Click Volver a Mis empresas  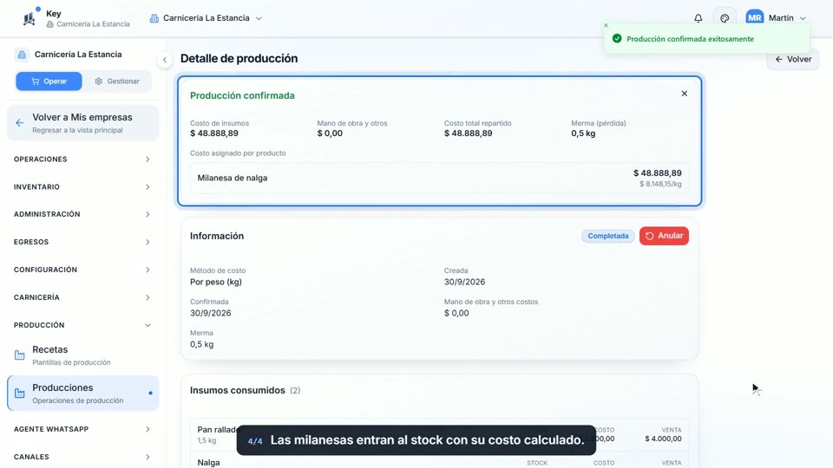[x=83, y=122]
